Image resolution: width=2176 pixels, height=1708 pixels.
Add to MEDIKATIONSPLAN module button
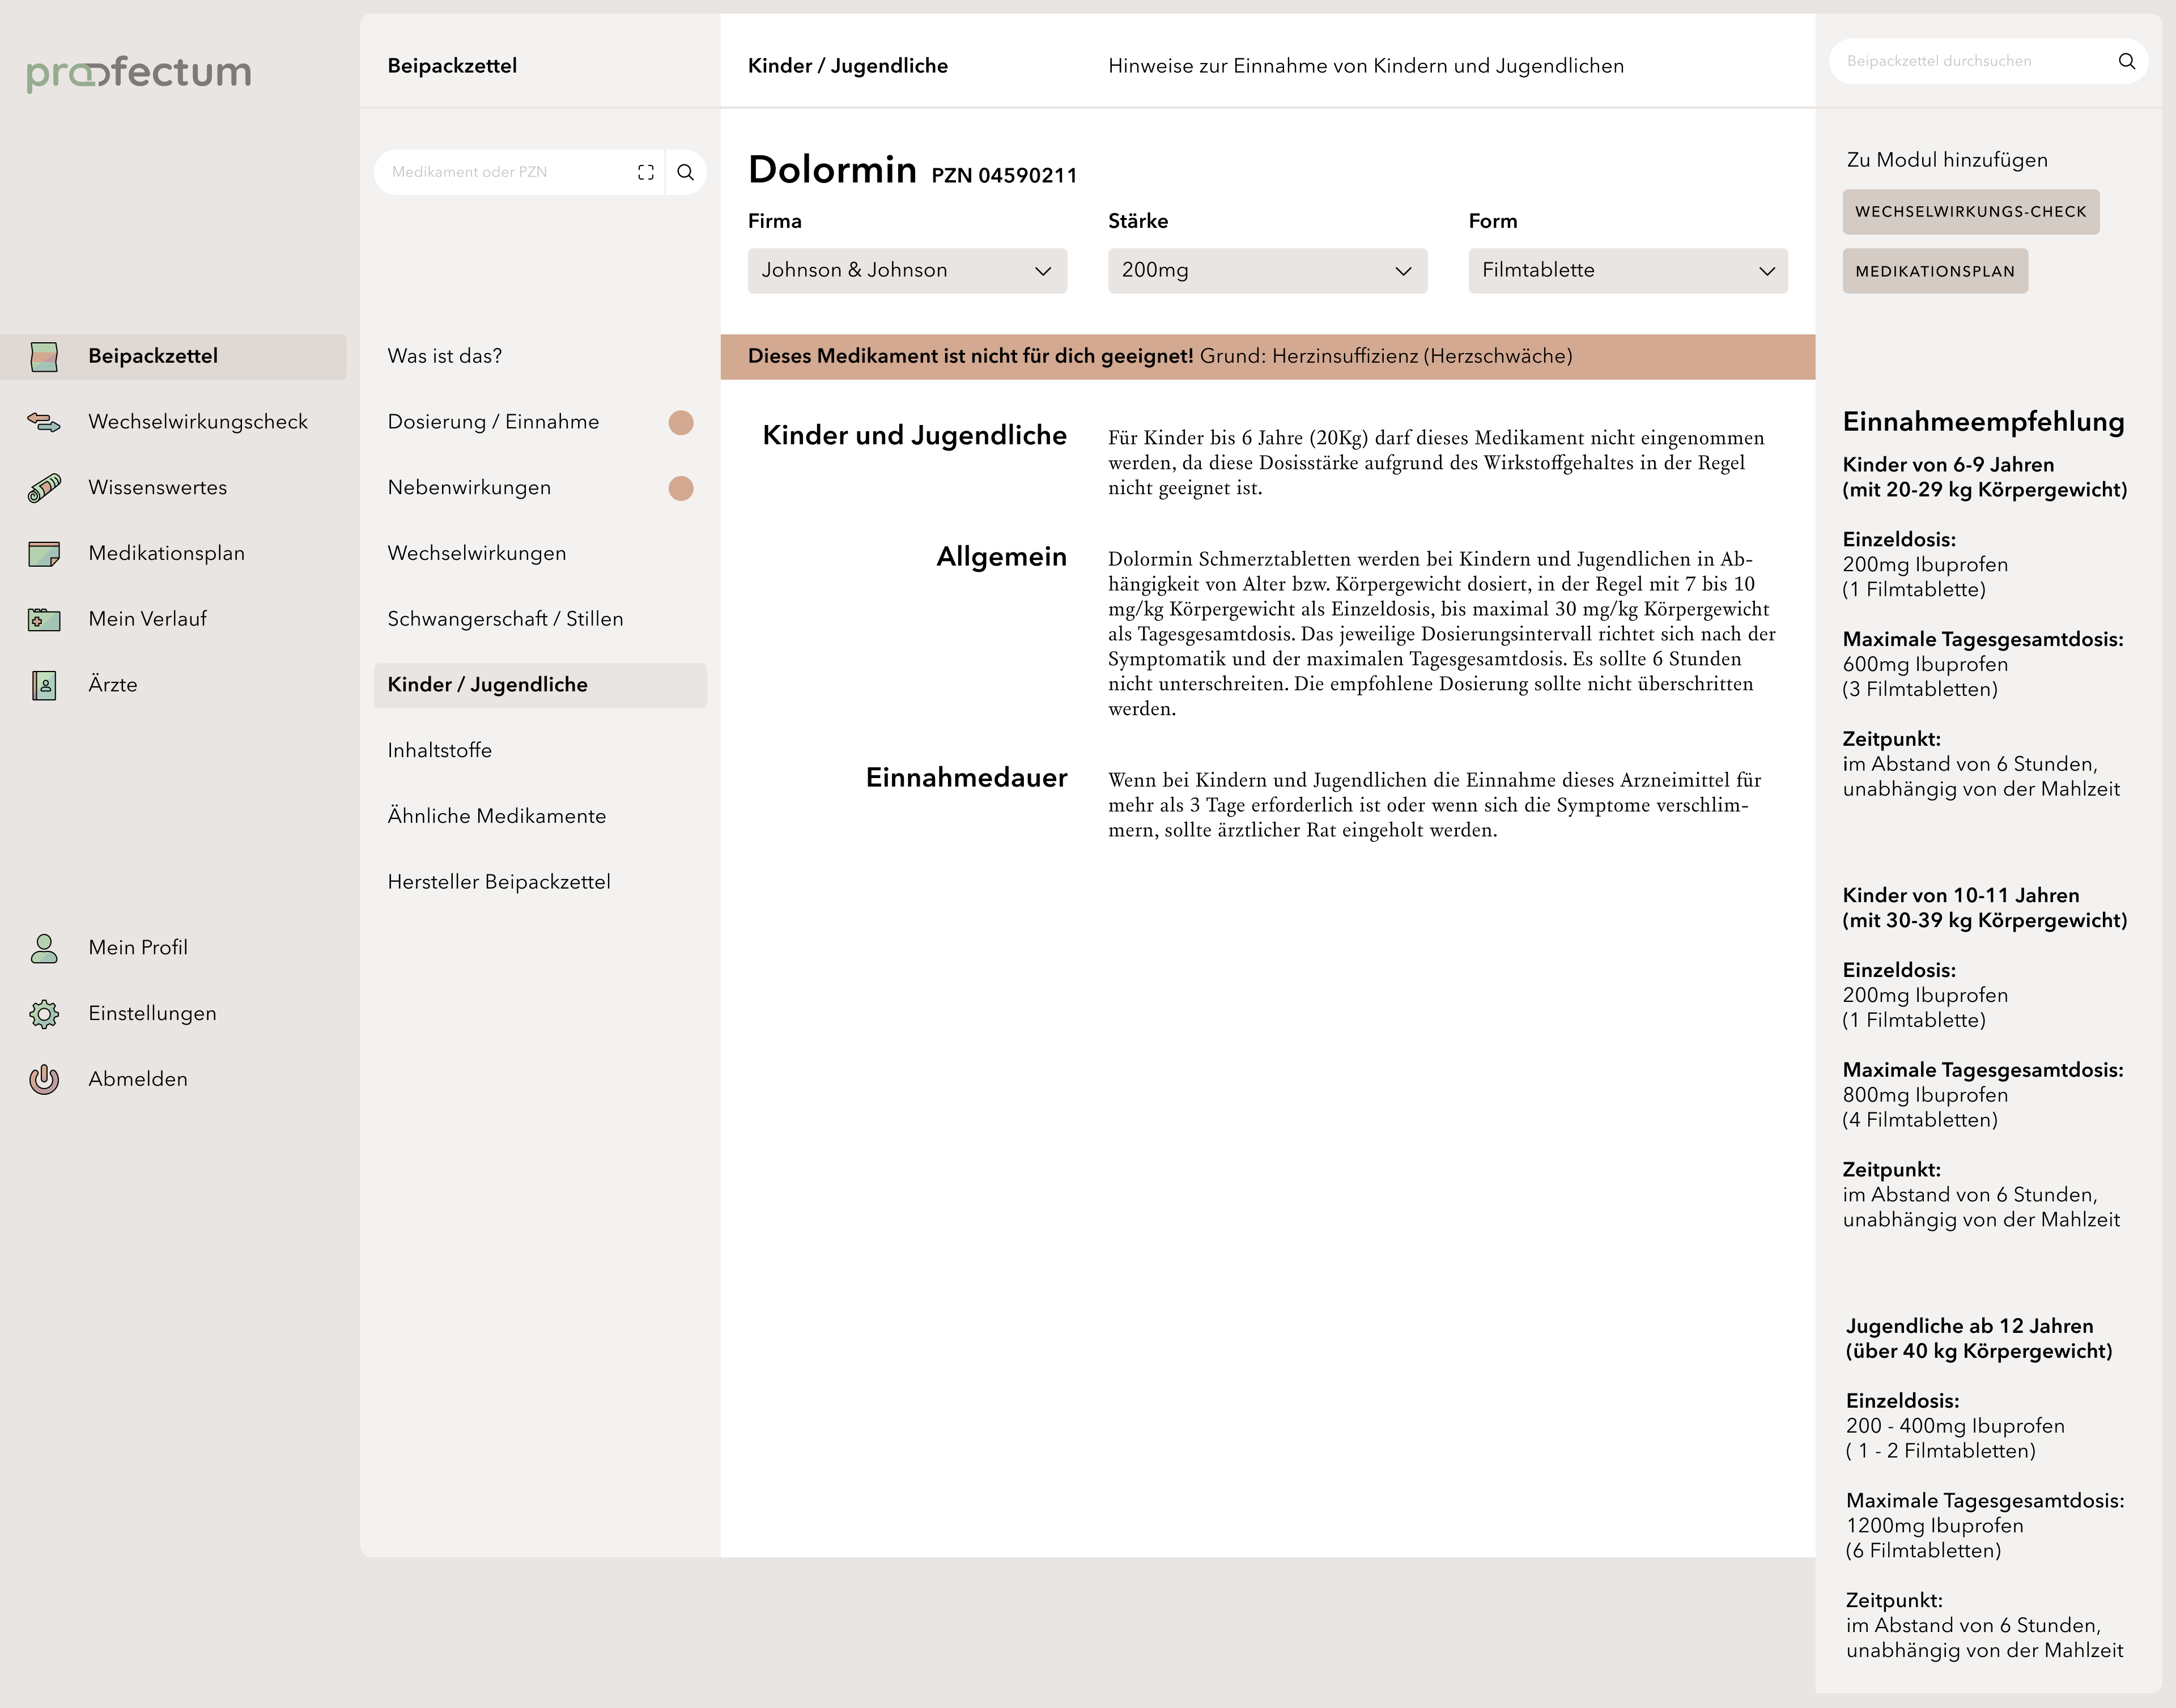tap(1934, 271)
